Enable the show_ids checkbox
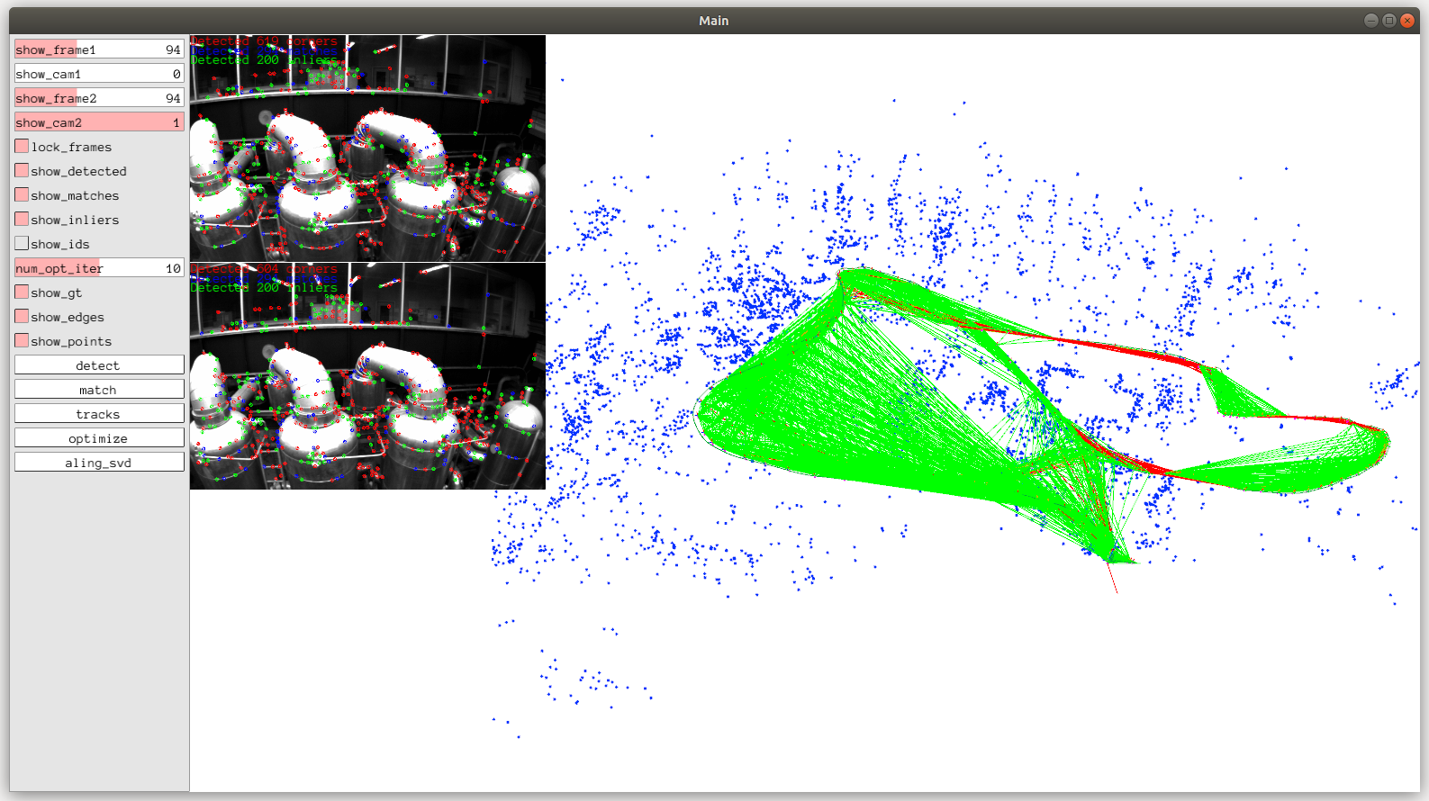This screenshot has width=1429, height=801. [22, 244]
